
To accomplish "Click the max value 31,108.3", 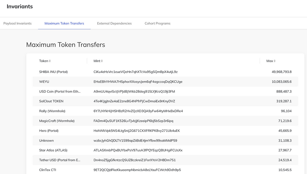I will click(285, 140).
